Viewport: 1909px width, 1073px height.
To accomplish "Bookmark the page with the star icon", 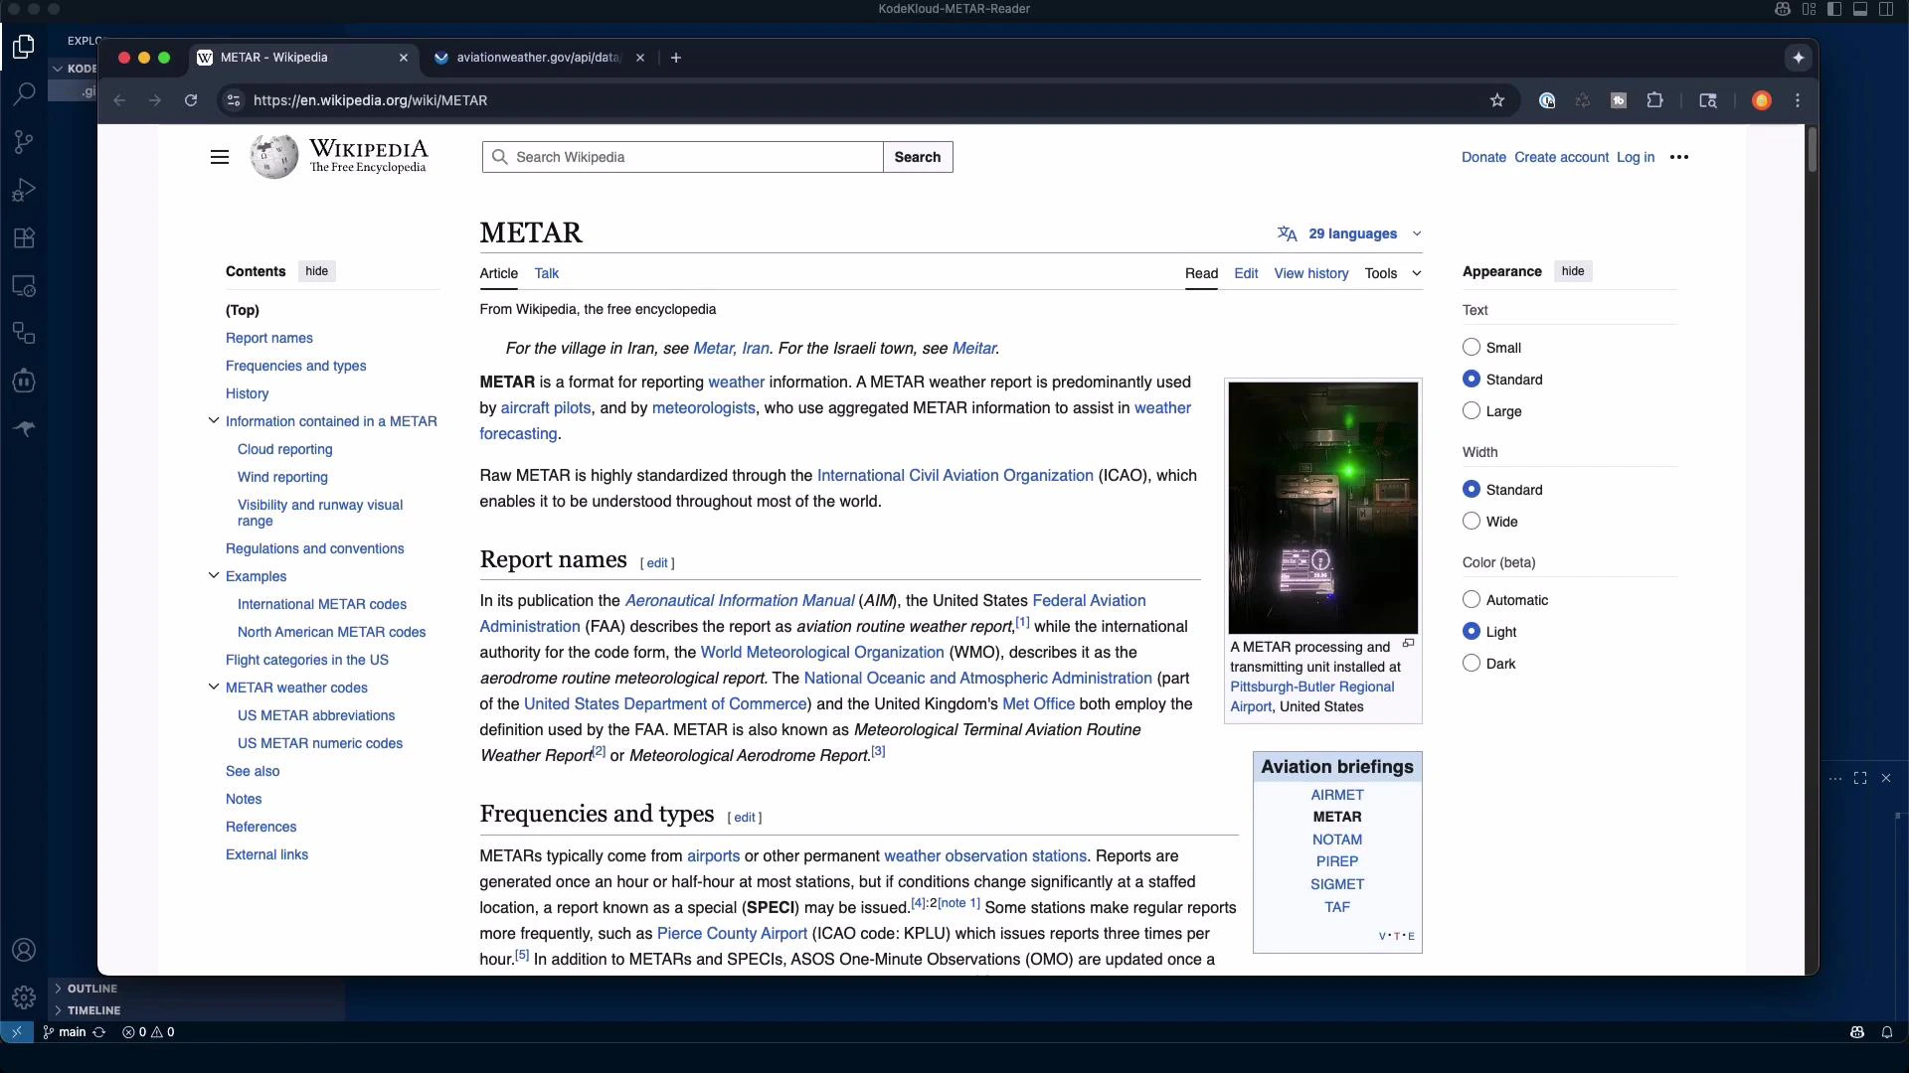I will 1498,100.
